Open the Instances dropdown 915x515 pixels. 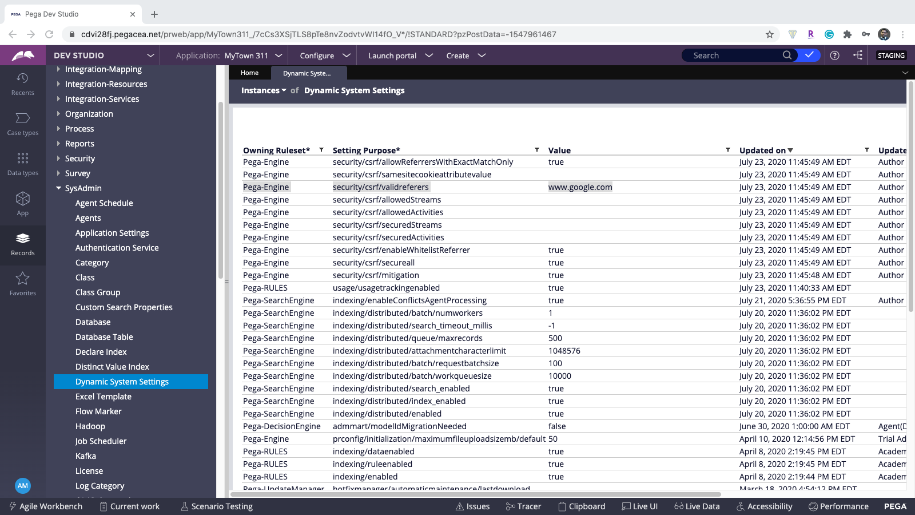point(263,90)
